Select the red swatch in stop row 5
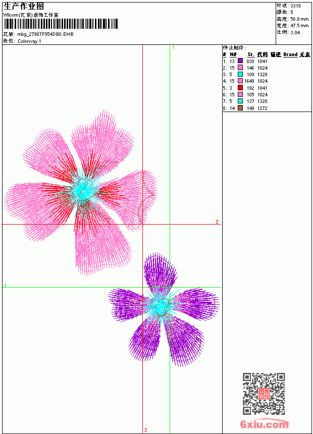313x434 pixels. [x=240, y=88]
